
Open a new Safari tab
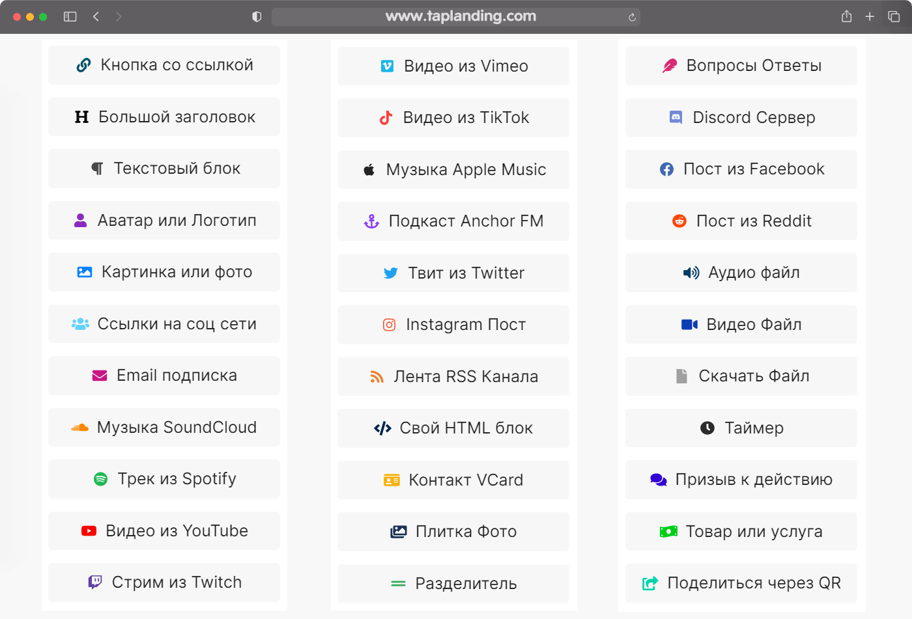pyautogui.click(x=870, y=17)
